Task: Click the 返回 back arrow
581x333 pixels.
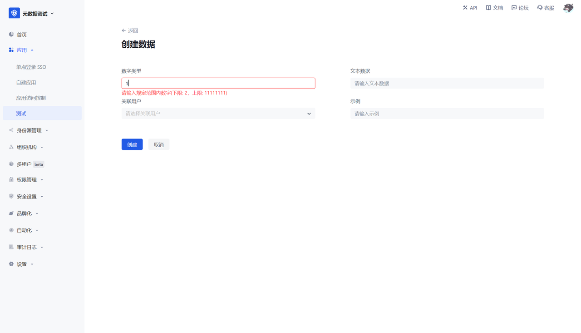Action: pyautogui.click(x=123, y=30)
